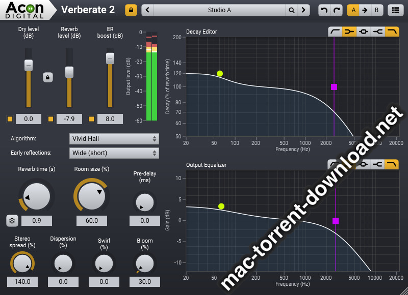Toggle the Dry level enable square
408x295 pixels.
click(x=10, y=119)
